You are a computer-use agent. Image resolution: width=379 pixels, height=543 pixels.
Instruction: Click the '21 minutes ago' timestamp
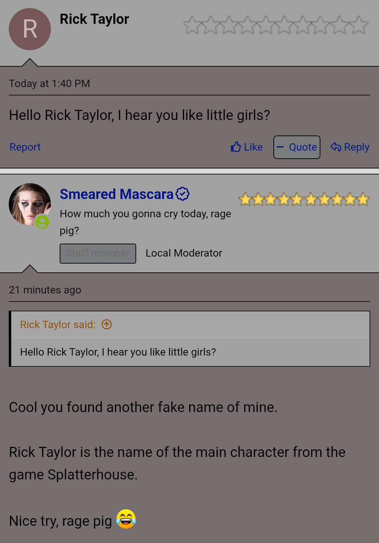coord(45,290)
